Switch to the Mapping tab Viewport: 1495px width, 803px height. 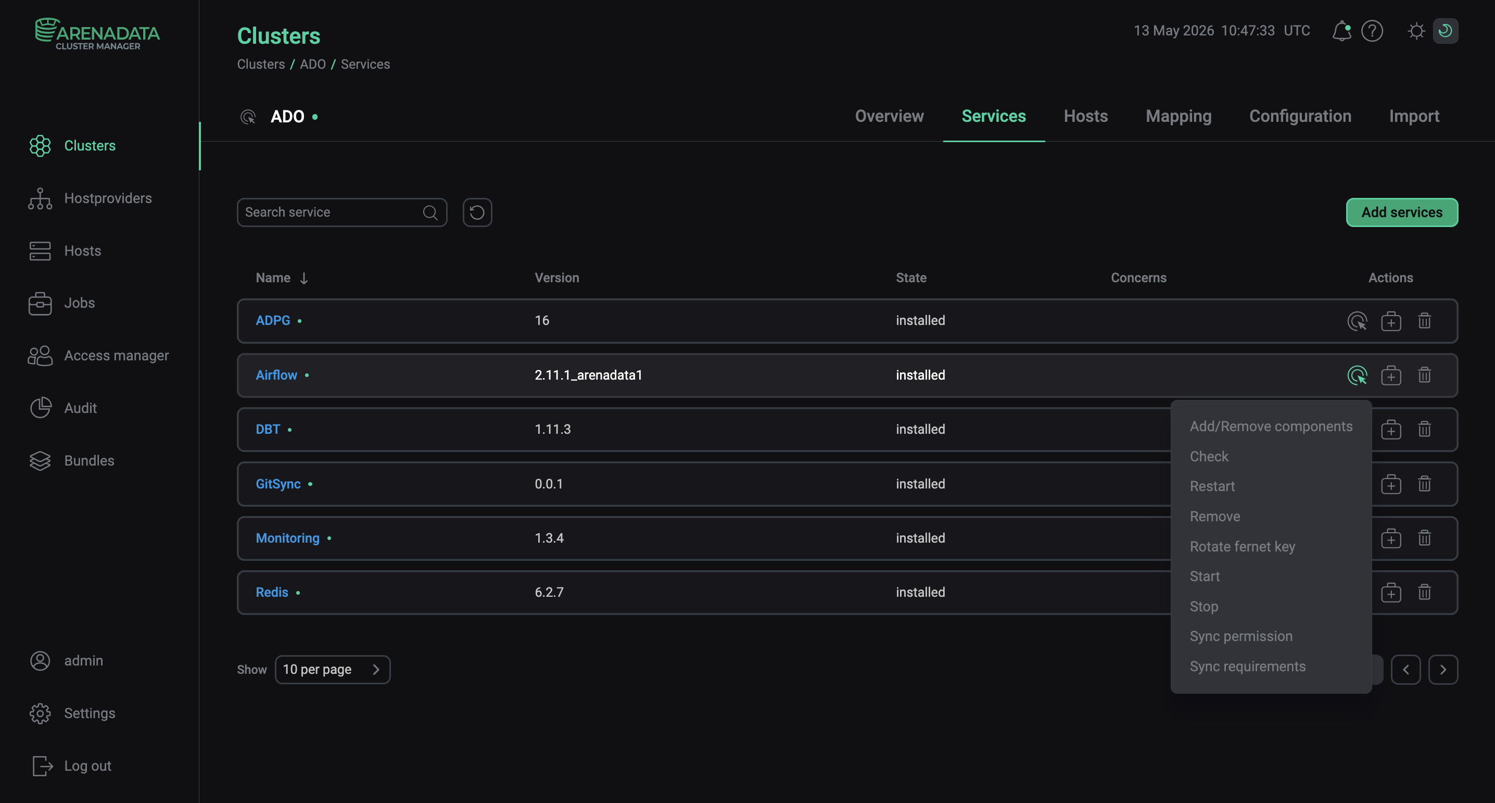pyautogui.click(x=1178, y=116)
